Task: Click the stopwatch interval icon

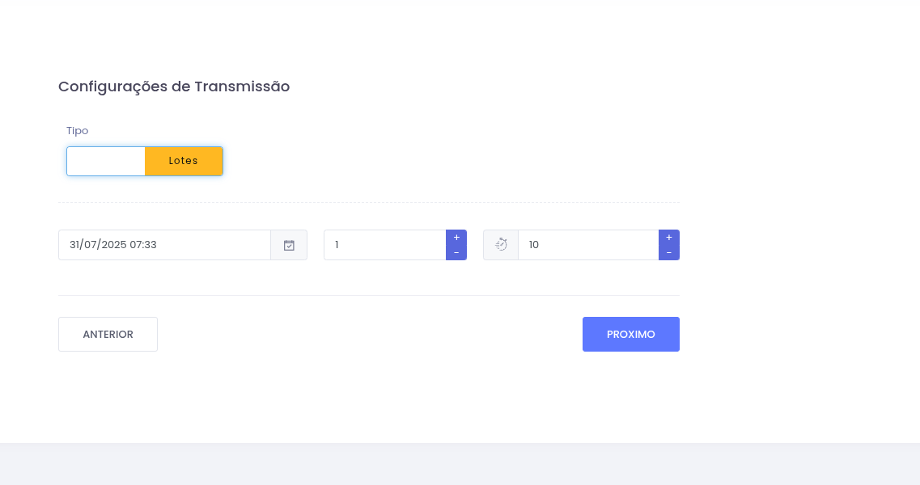Action: [x=501, y=245]
